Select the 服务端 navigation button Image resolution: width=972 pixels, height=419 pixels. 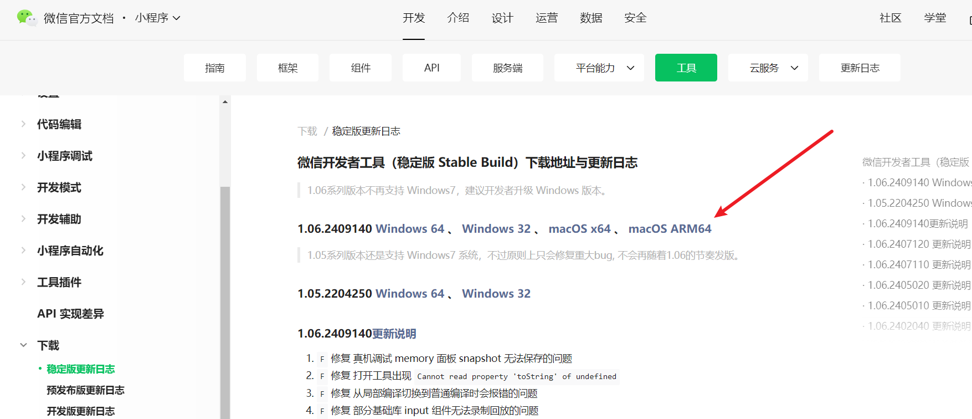pyautogui.click(x=507, y=68)
